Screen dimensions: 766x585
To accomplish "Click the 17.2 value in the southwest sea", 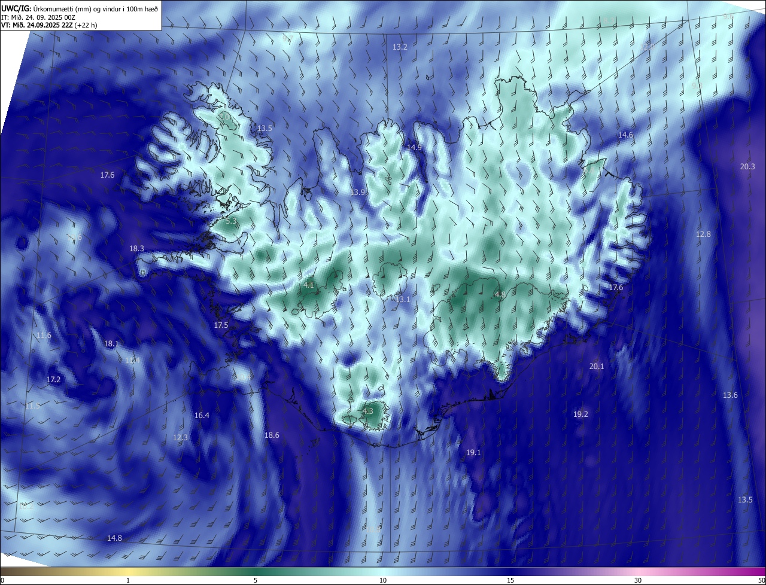I will point(54,380).
